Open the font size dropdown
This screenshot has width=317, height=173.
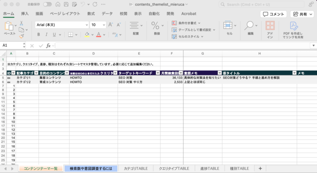tap(103, 25)
